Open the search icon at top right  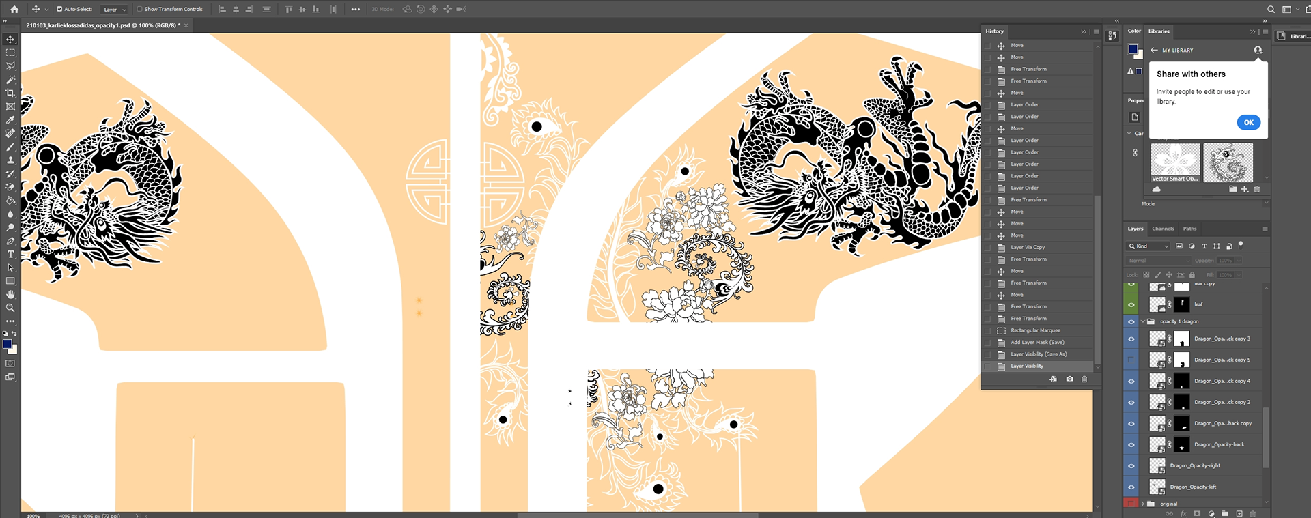pyautogui.click(x=1271, y=10)
